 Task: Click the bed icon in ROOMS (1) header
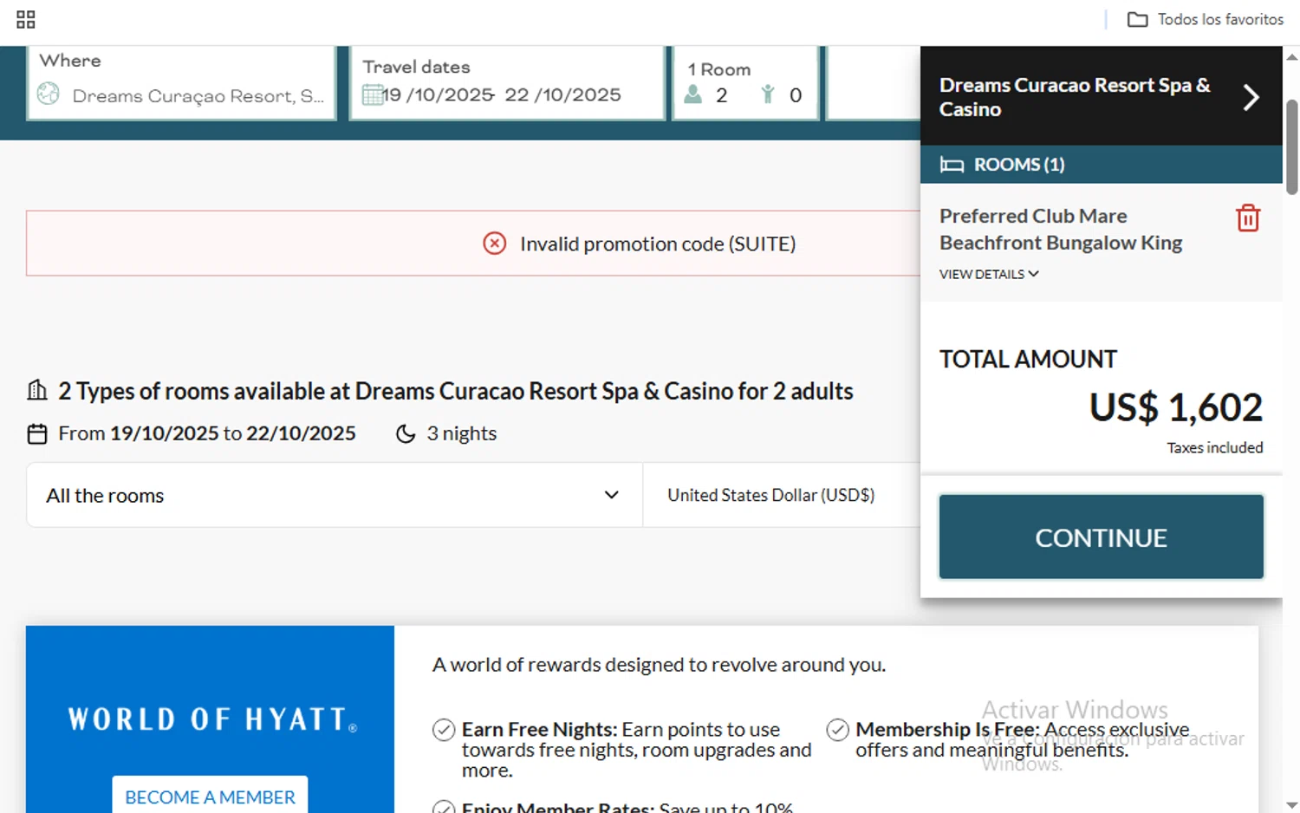click(x=952, y=165)
